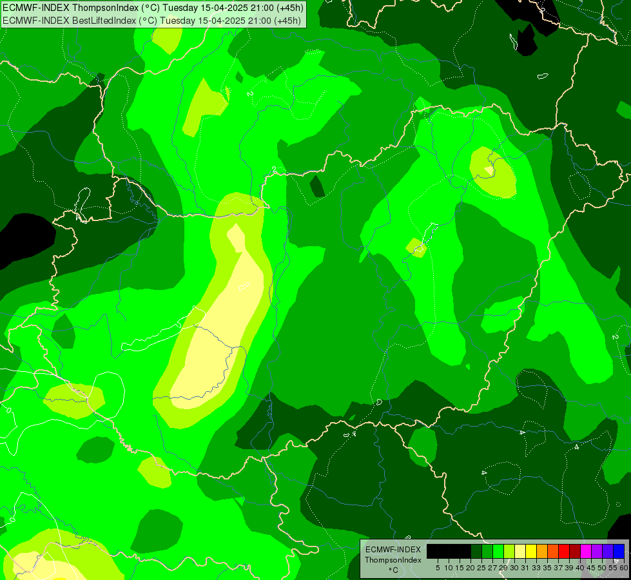The height and width of the screenshot is (580, 631).
Task: Select the magenta 40–45 legend swatch
Action: 586,551
